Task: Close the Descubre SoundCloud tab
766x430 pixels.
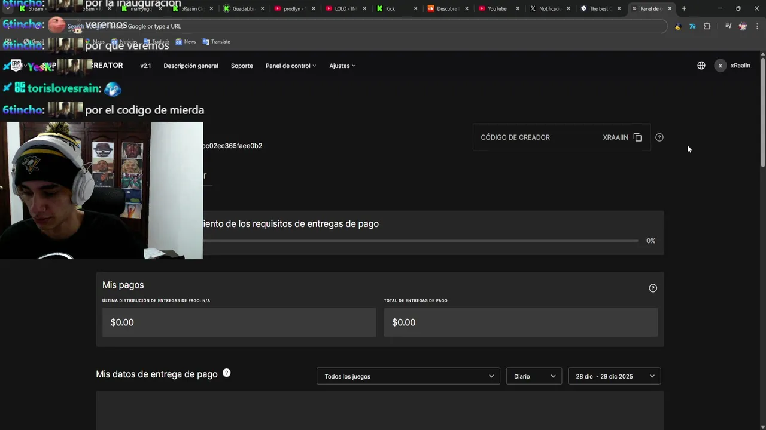Action: click(466, 8)
